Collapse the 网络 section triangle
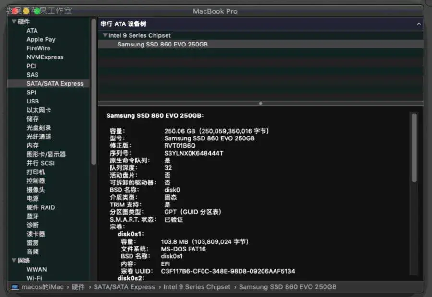This screenshot has height=297, width=432. point(14,260)
